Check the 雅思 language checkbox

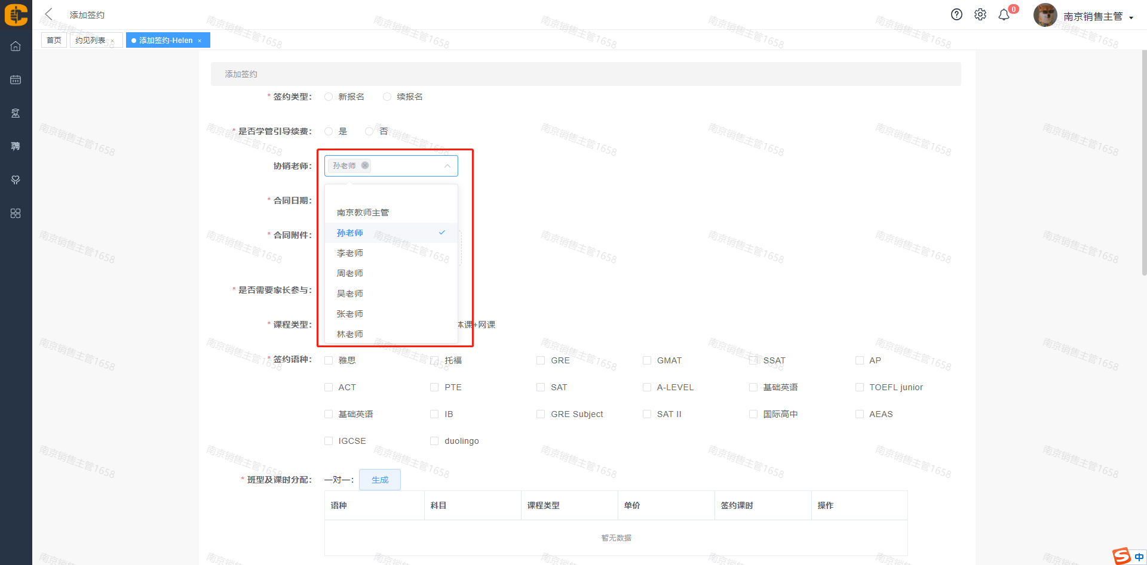click(x=329, y=360)
